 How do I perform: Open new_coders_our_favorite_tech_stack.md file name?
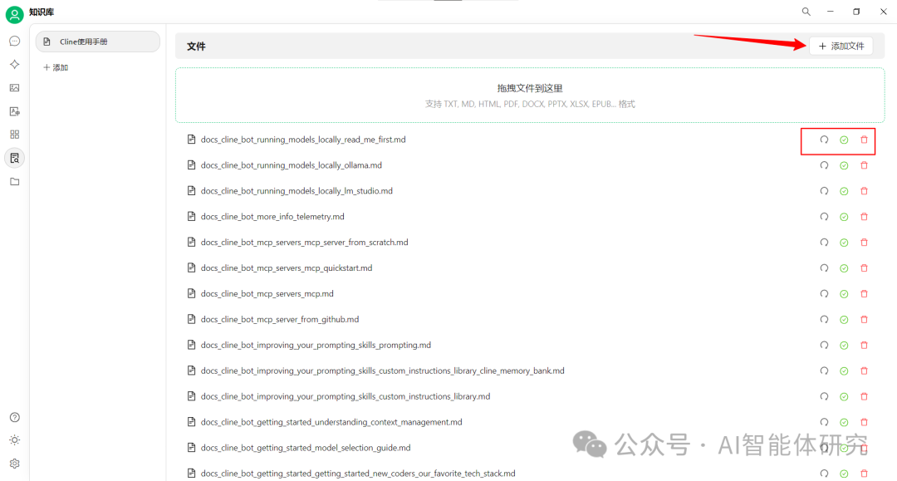coord(358,474)
